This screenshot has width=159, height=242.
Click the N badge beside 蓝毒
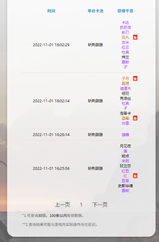tap(135, 118)
